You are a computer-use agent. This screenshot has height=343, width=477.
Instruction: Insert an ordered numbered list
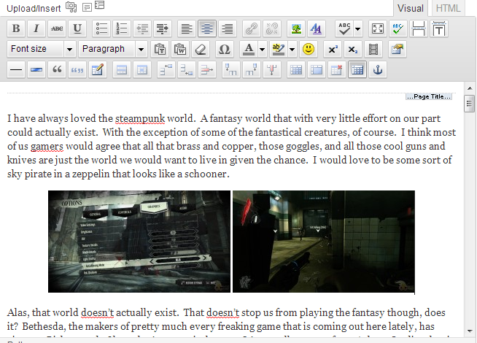pos(122,28)
